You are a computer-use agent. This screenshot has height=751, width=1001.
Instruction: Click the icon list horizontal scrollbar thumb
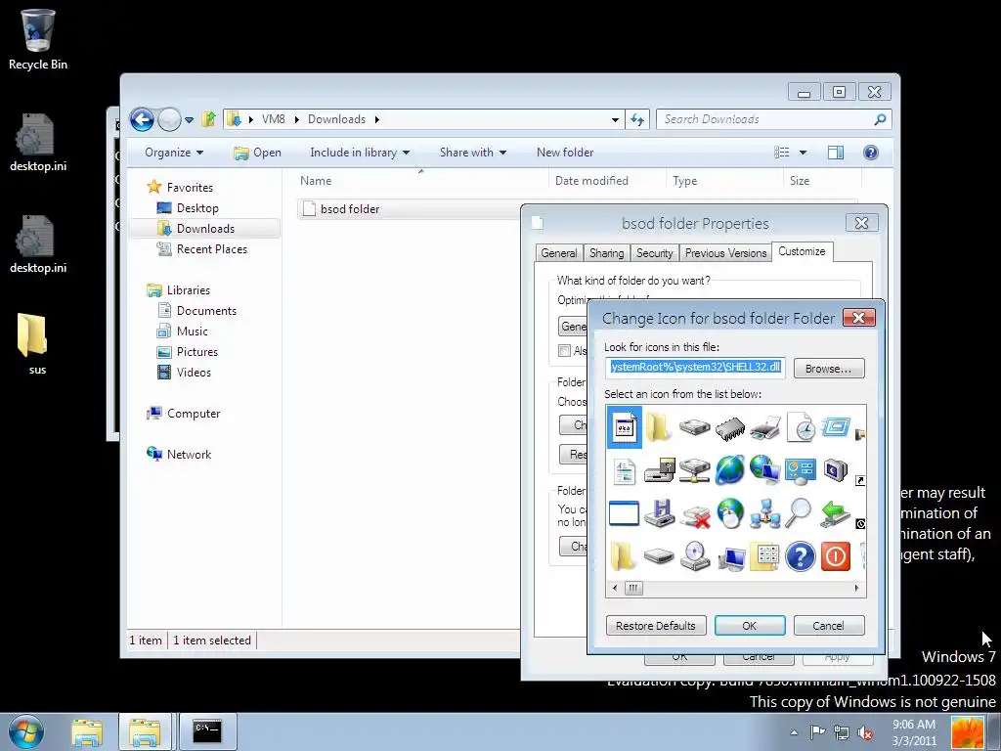[x=633, y=588]
